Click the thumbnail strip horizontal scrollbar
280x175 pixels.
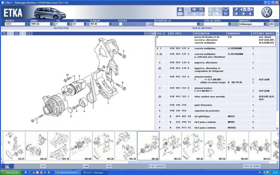pos(198,162)
